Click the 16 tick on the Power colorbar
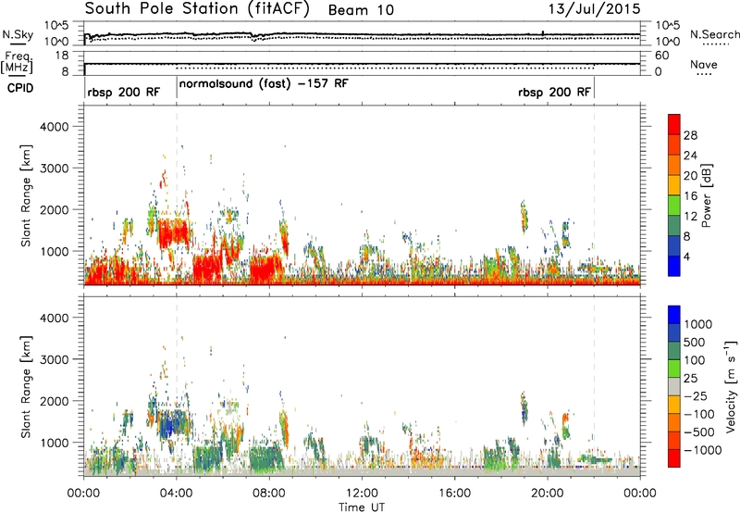The width and height of the screenshot is (740, 513). pos(690,196)
